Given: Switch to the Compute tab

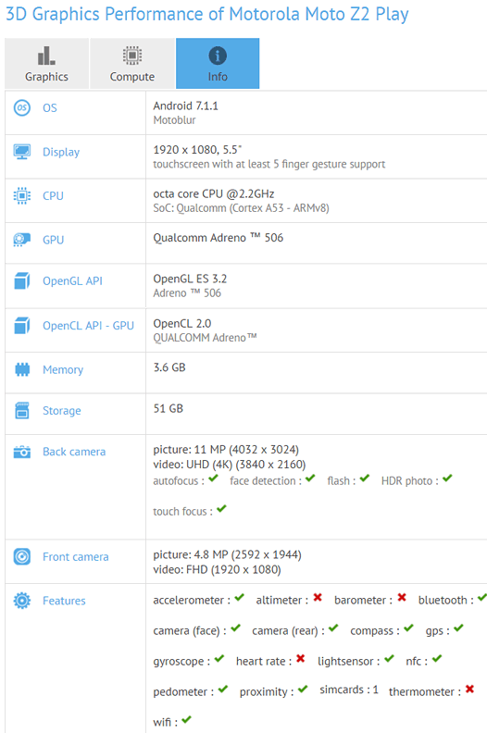Looking at the screenshot, I should click(132, 64).
